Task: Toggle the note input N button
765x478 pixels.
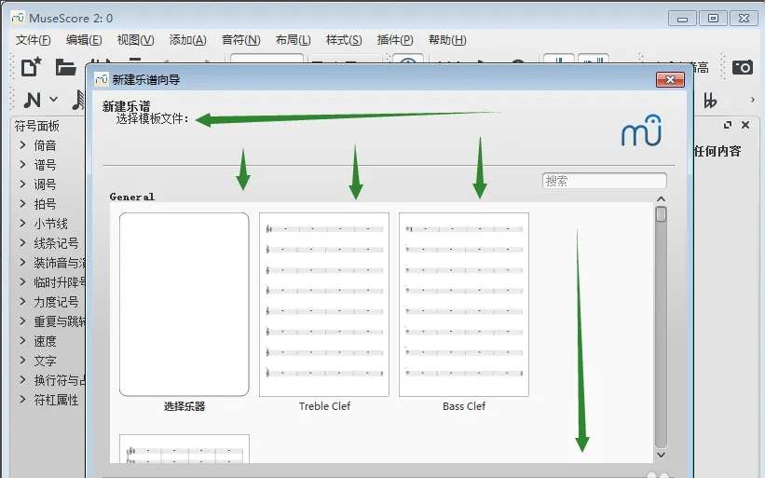Action: pos(33,100)
